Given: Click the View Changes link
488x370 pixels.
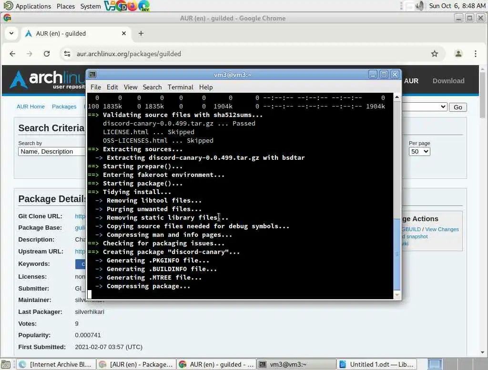Looking at the screenshot, I should (442, 229).
